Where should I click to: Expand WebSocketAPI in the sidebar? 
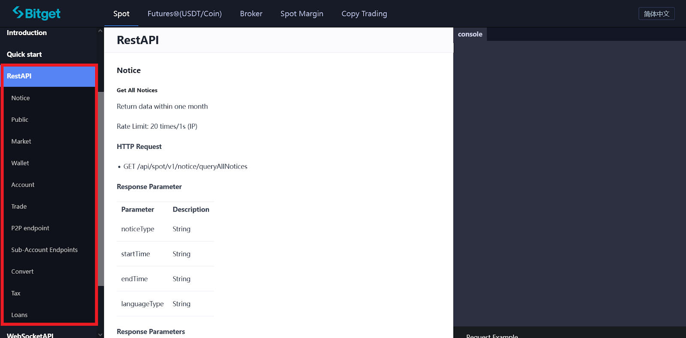30,335
